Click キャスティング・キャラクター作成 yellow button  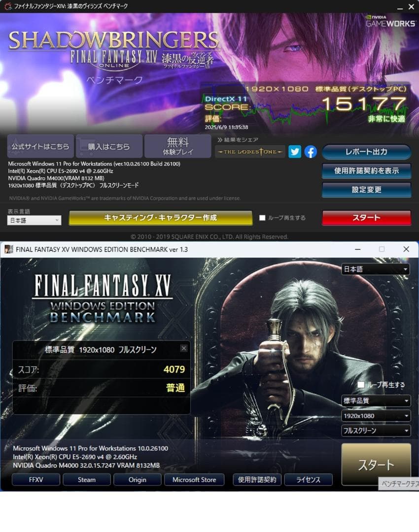161,218
